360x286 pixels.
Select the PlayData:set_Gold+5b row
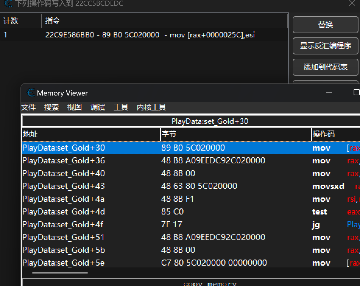tap(191, 250)
